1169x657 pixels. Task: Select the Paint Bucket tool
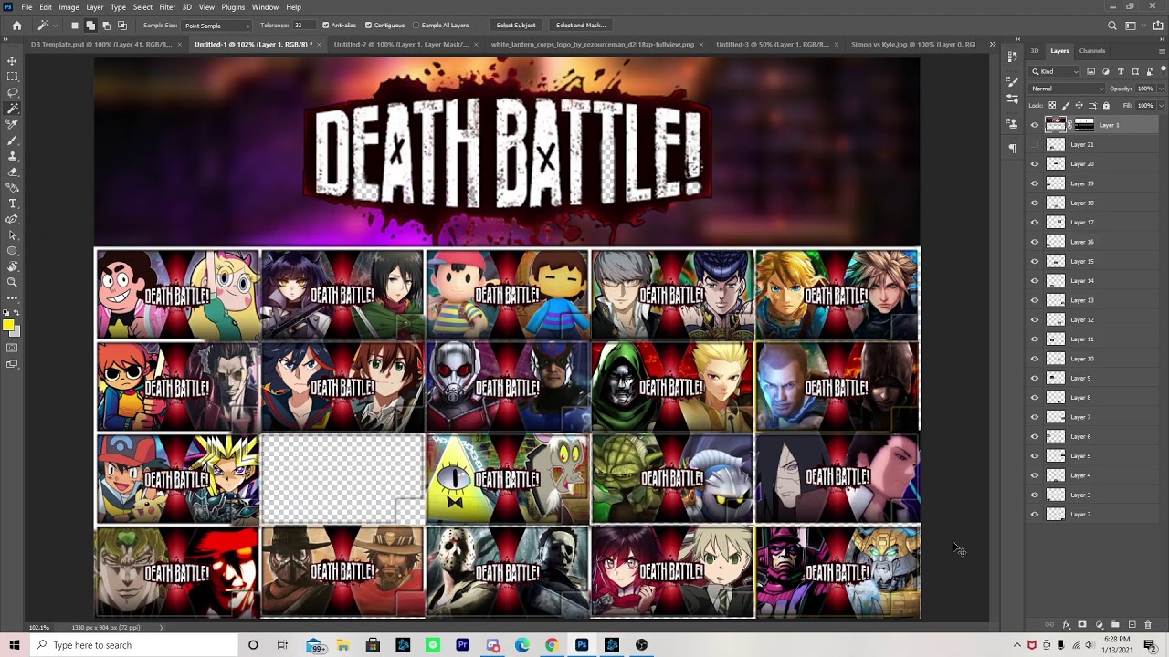(x=12, y=187)
